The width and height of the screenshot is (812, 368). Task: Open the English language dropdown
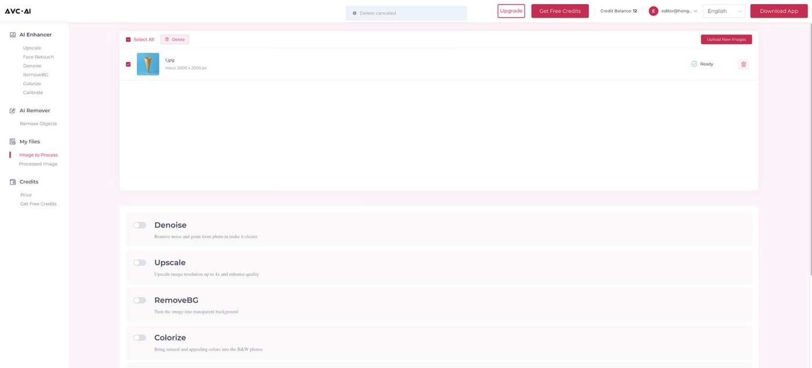pos(723,11)
